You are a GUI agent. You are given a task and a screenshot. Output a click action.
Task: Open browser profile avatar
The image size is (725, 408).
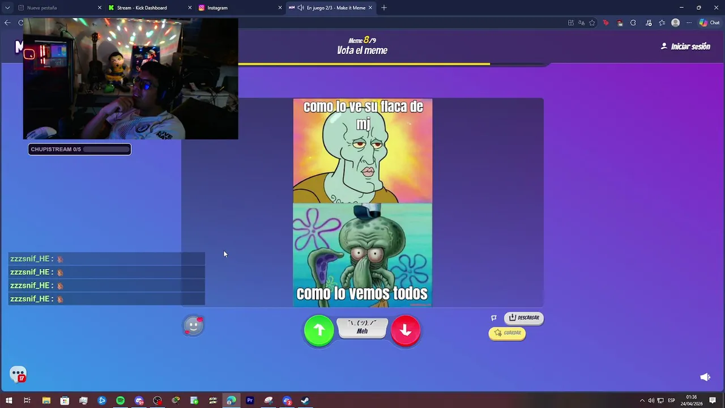point(675,23)
